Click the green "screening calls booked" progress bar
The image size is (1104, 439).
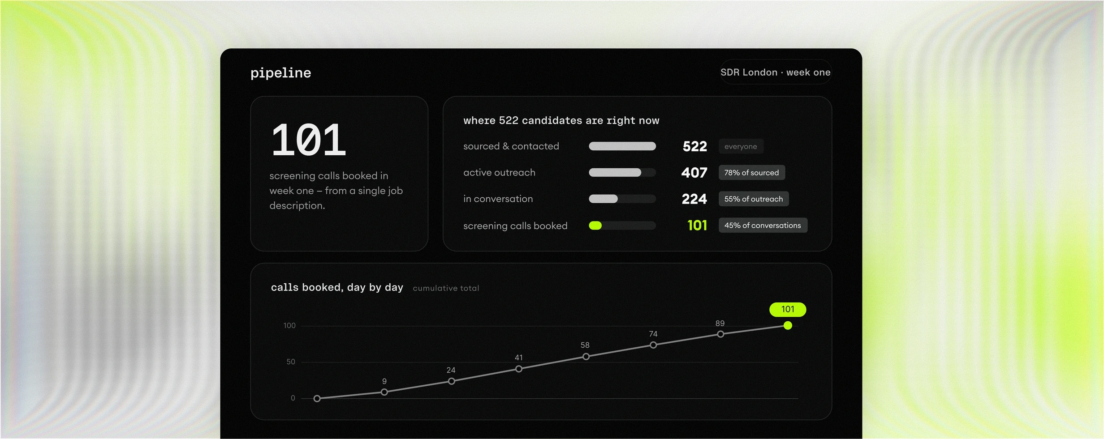point(622,226)
